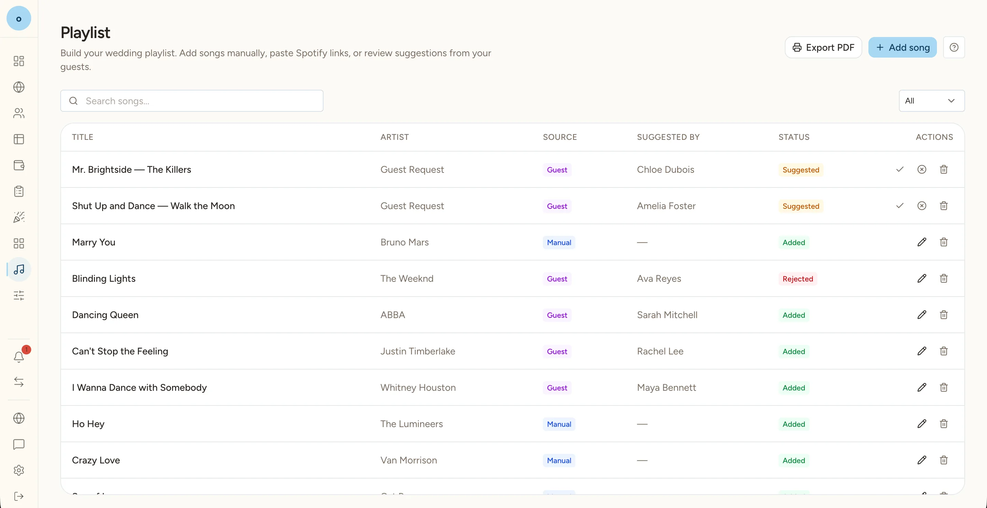987x508 pixels.
Task: Click the user avatar at top of sidebar
Action: [x=19, y=19]
